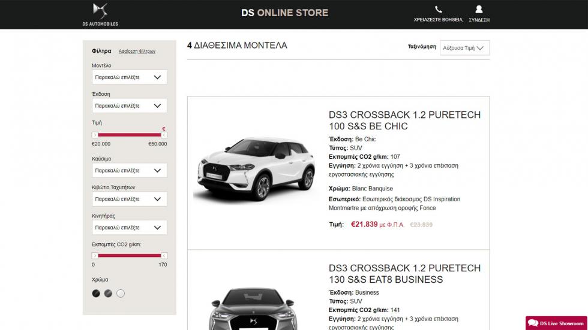Screen dimensions: 588x330
Task: Click the phone help icon
Action: click(x=439, y=10)
